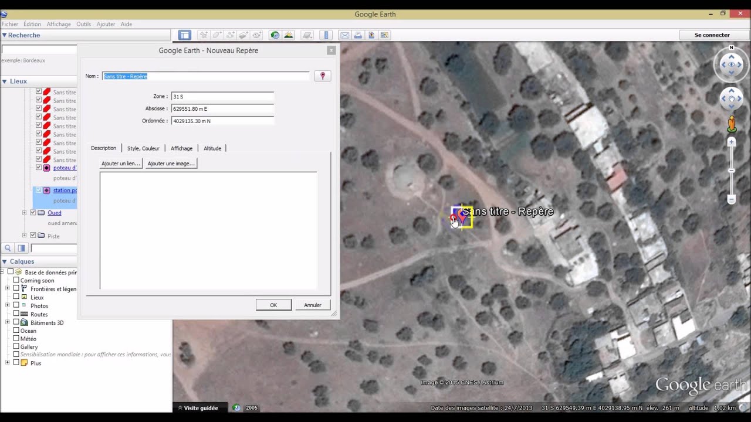Click the new placemark marker on map

coord(462,217)
